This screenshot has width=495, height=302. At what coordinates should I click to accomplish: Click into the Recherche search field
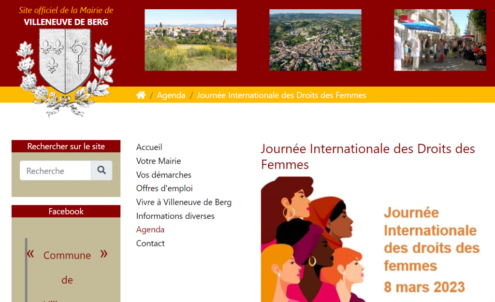[x=56, y=171]
